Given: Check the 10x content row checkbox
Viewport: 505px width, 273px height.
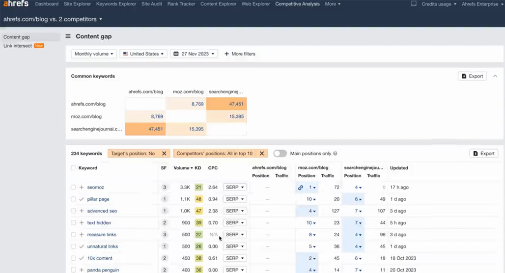Looking at the screenshot, I should [73, 258].
